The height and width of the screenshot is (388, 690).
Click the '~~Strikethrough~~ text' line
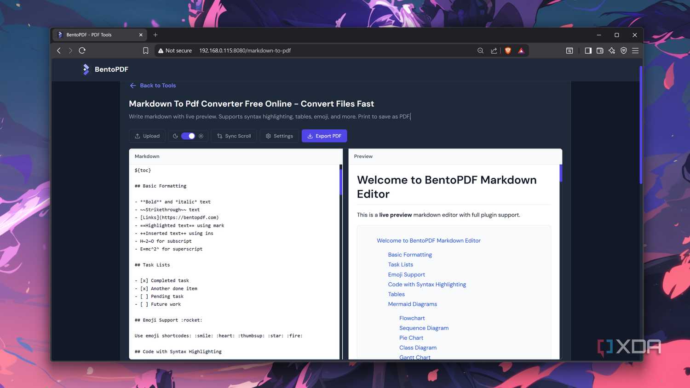(167, 210)
